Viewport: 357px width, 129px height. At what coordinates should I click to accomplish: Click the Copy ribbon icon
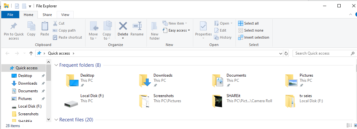tap(31, 26)
